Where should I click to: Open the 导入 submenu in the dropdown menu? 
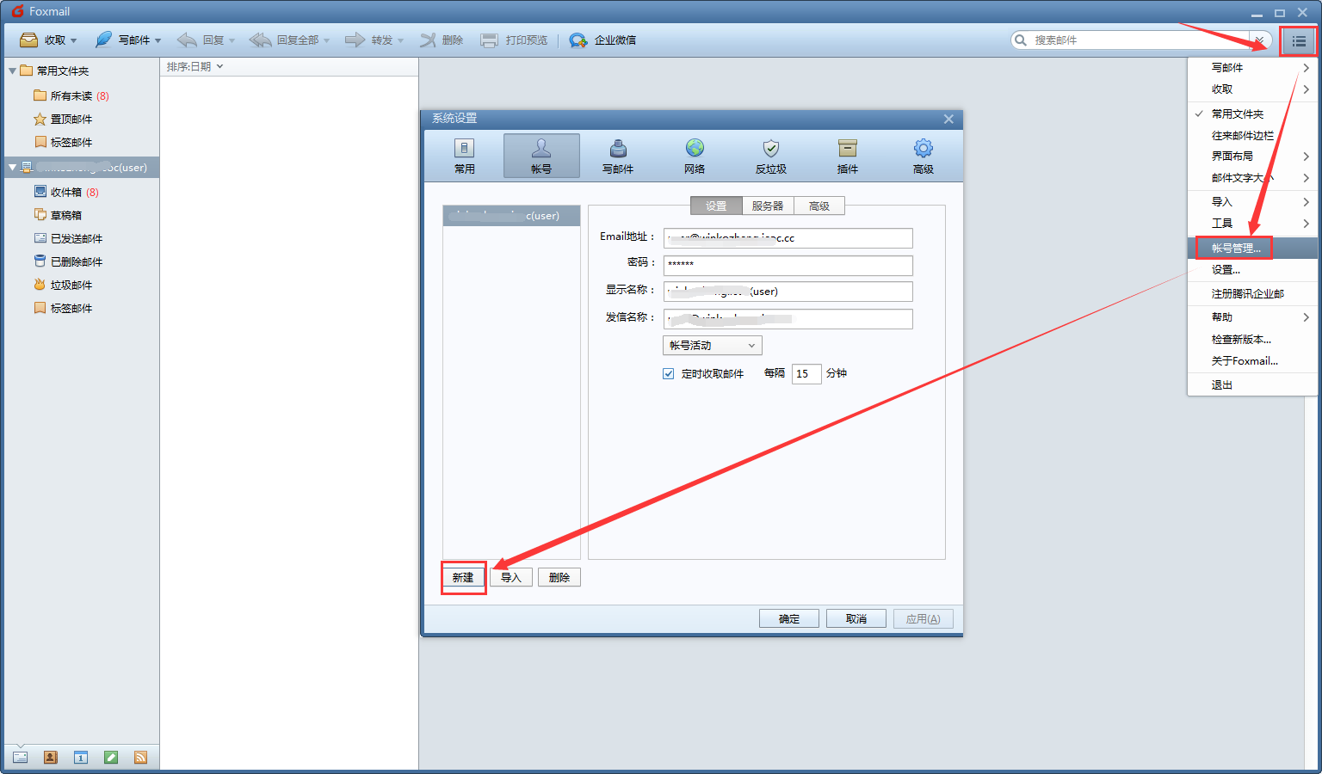coord(1252,202)
